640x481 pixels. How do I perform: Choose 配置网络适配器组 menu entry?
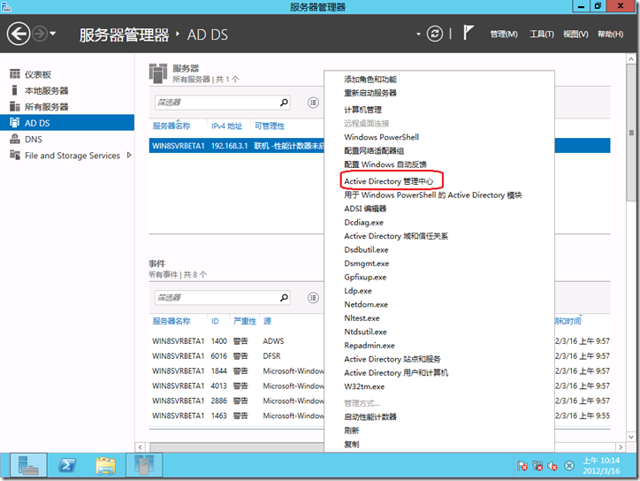(x=374, y=151)
